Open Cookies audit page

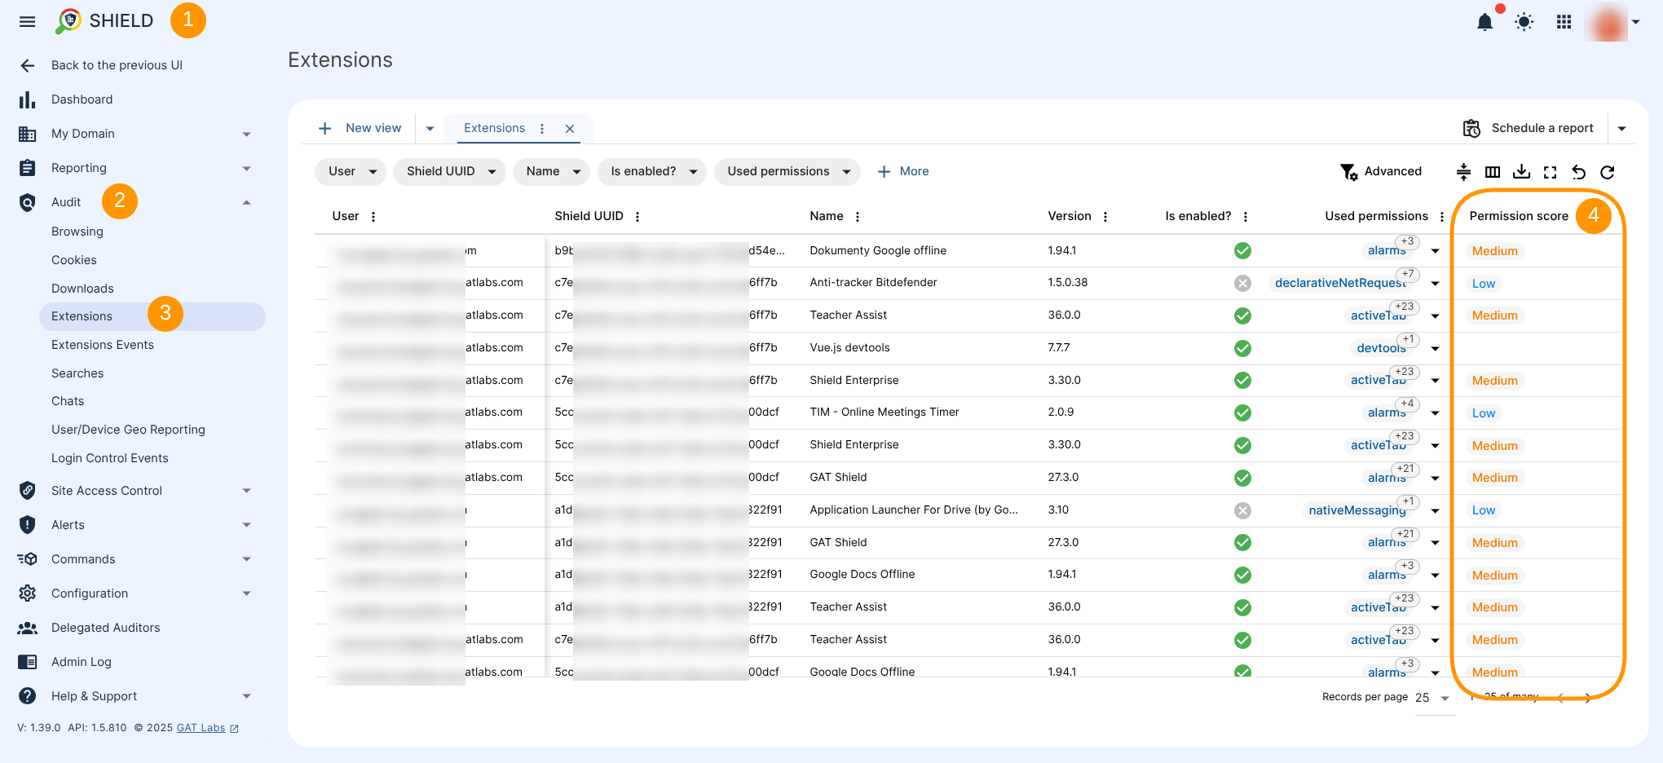(x=74, y=260)
